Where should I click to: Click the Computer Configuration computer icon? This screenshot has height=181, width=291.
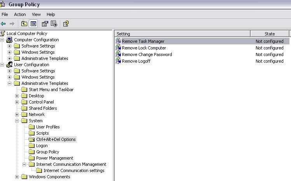coord(9,40)
